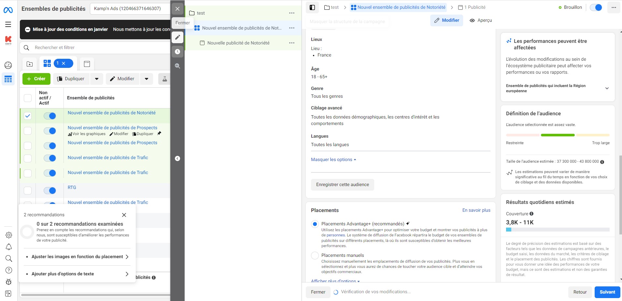This screenshot has height=301, width=622.
Task: Collapse the panel with the left arrow circle
Action: tap(177, 158)
